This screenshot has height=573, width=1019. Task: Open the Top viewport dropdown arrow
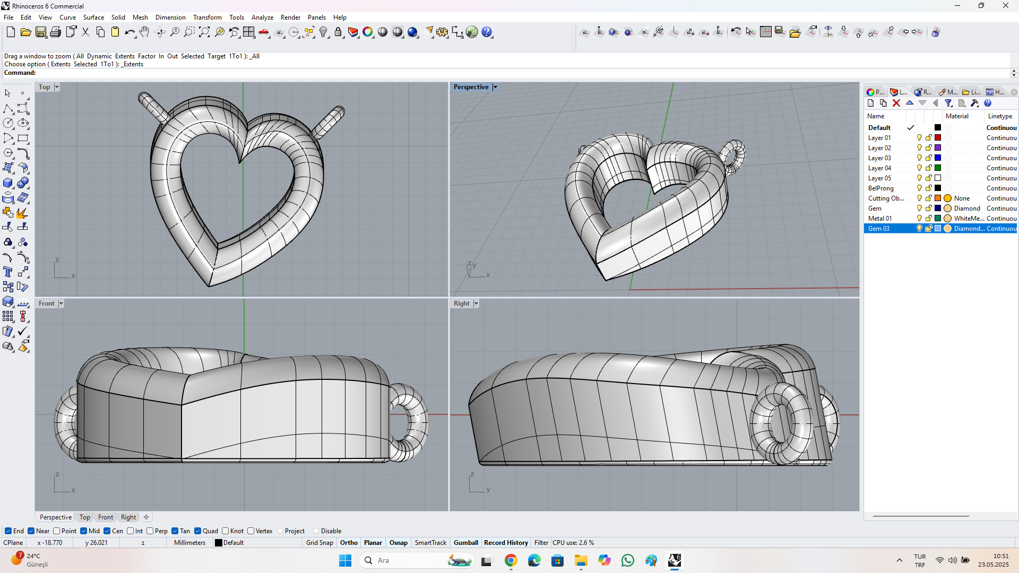[x=57, y=87]
